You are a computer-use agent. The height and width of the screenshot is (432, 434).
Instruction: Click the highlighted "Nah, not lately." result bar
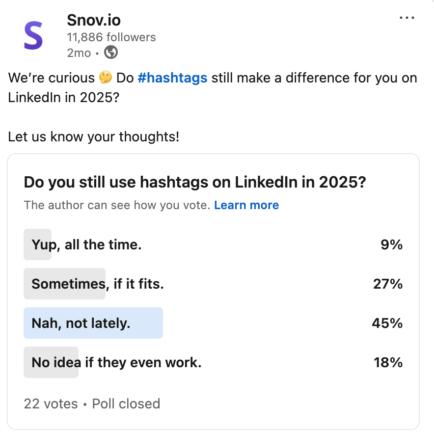click(93, 323)
